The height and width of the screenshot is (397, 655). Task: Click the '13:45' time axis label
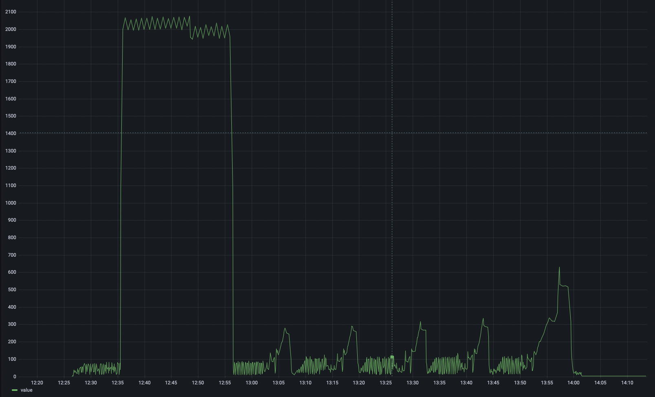[x=493, y=383]
